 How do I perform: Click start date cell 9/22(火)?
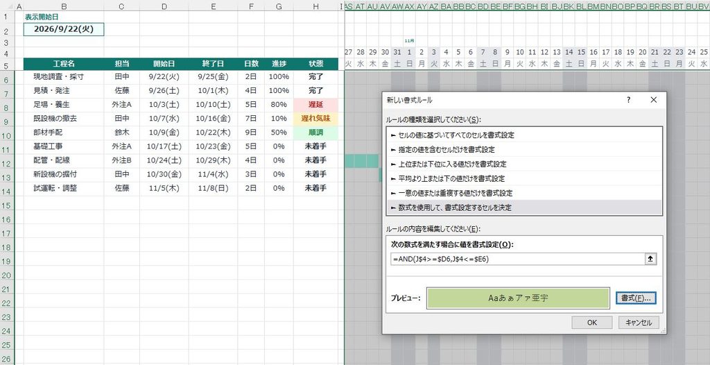click(x=164, y=76)
